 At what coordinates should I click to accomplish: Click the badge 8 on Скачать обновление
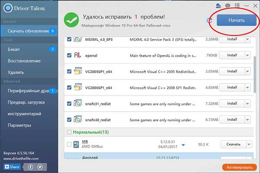(x=52, y=31)
